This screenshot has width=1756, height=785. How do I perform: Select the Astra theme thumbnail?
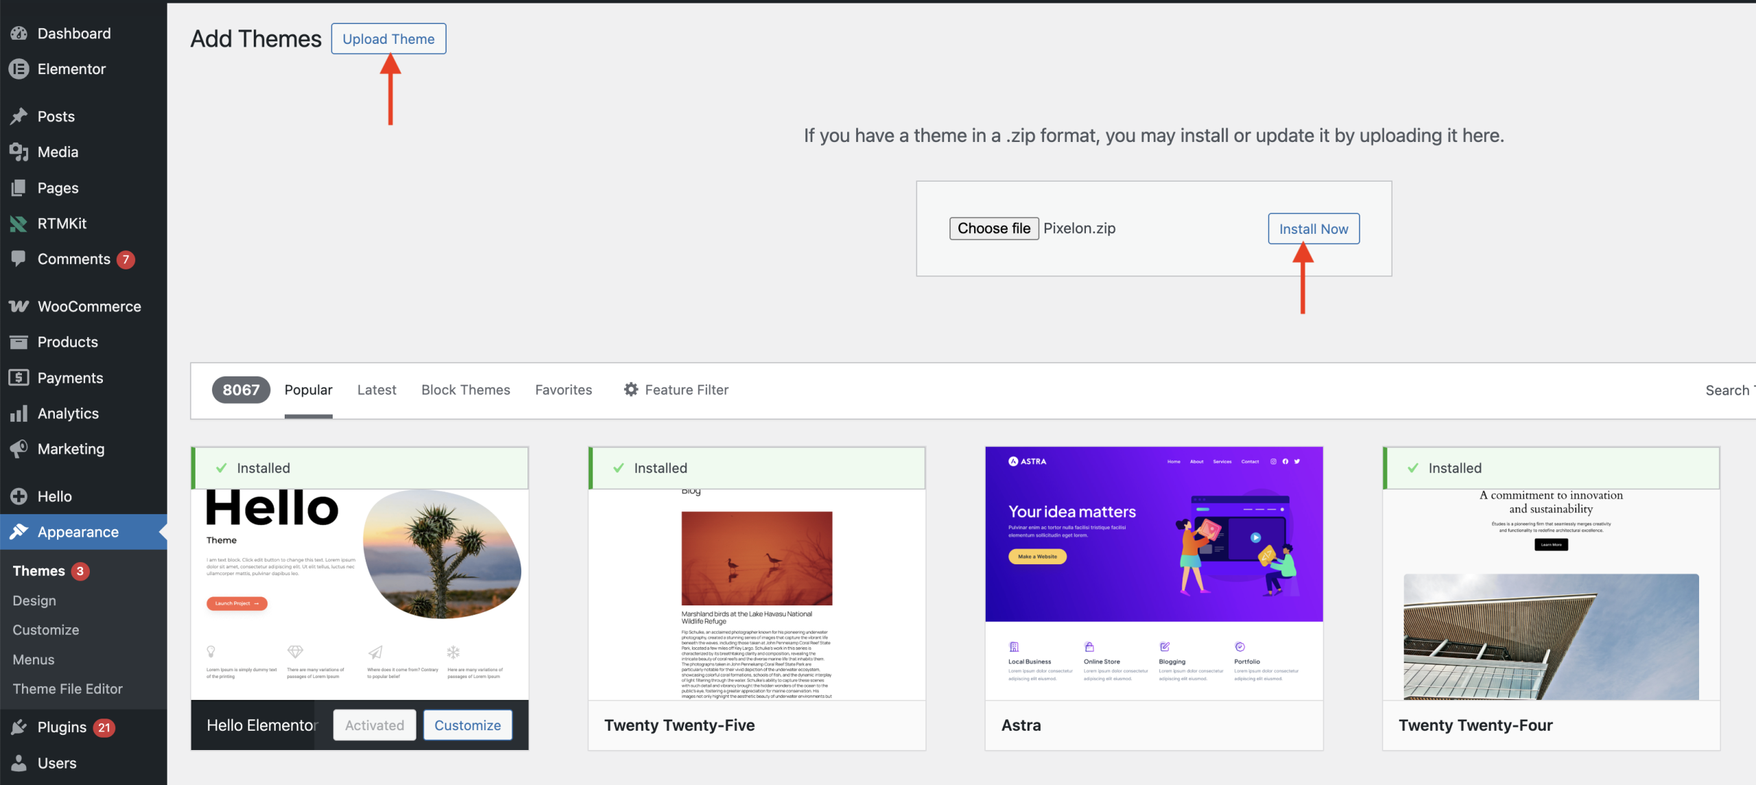(1153, 572)
